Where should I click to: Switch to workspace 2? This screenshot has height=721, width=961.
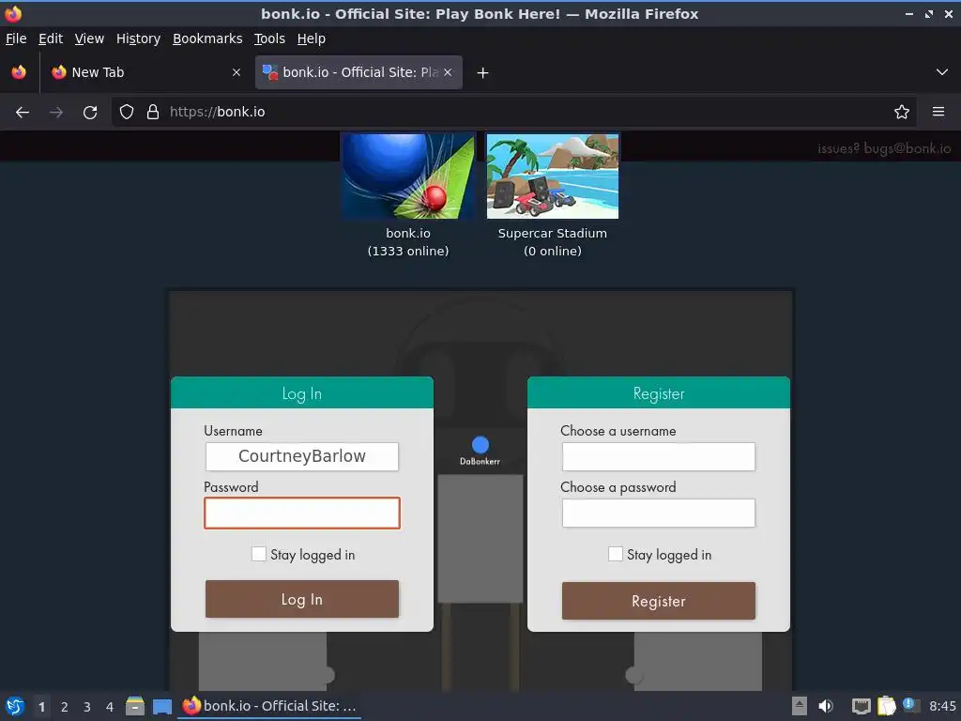65,707
